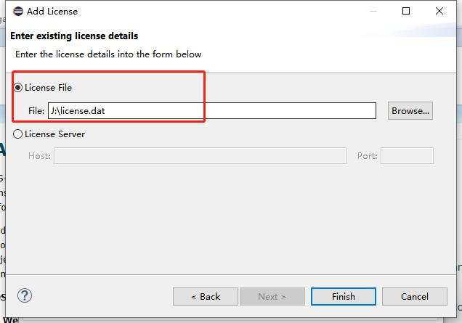Image resolution: width=462 pixels, height=323 pixels.
Task: Click the Eclipse icon in title bar
Action: pyautogui.click(x=17, y=11)
